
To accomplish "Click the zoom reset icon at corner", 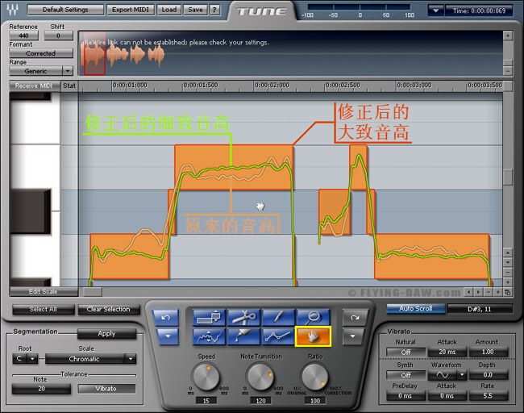I will coord(507,292).
